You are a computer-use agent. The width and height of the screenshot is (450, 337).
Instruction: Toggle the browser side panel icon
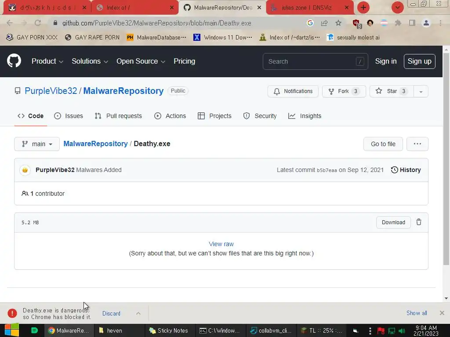point(412,23)
